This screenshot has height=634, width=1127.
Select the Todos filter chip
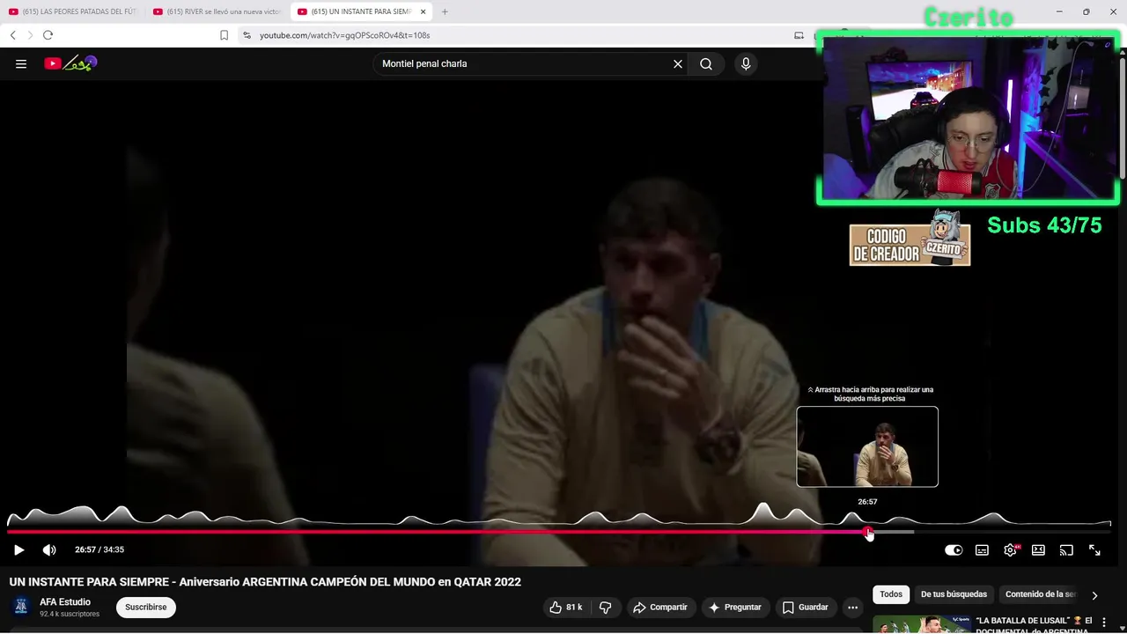(x=891, y=594)
